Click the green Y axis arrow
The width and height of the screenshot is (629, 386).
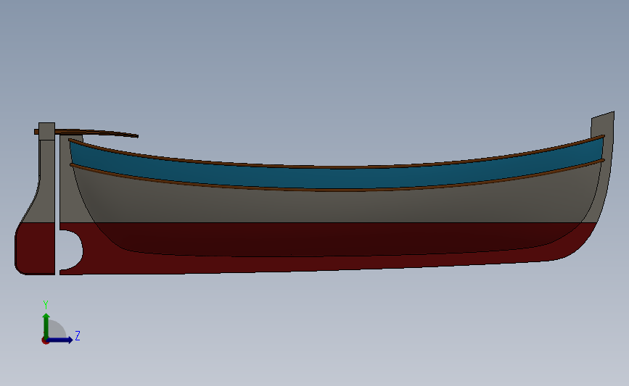click(46, 325)
